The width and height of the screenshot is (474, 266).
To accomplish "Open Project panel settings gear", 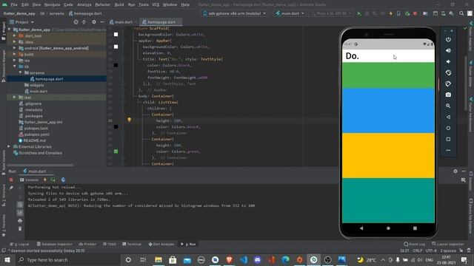I will click(x=94, y=22).
